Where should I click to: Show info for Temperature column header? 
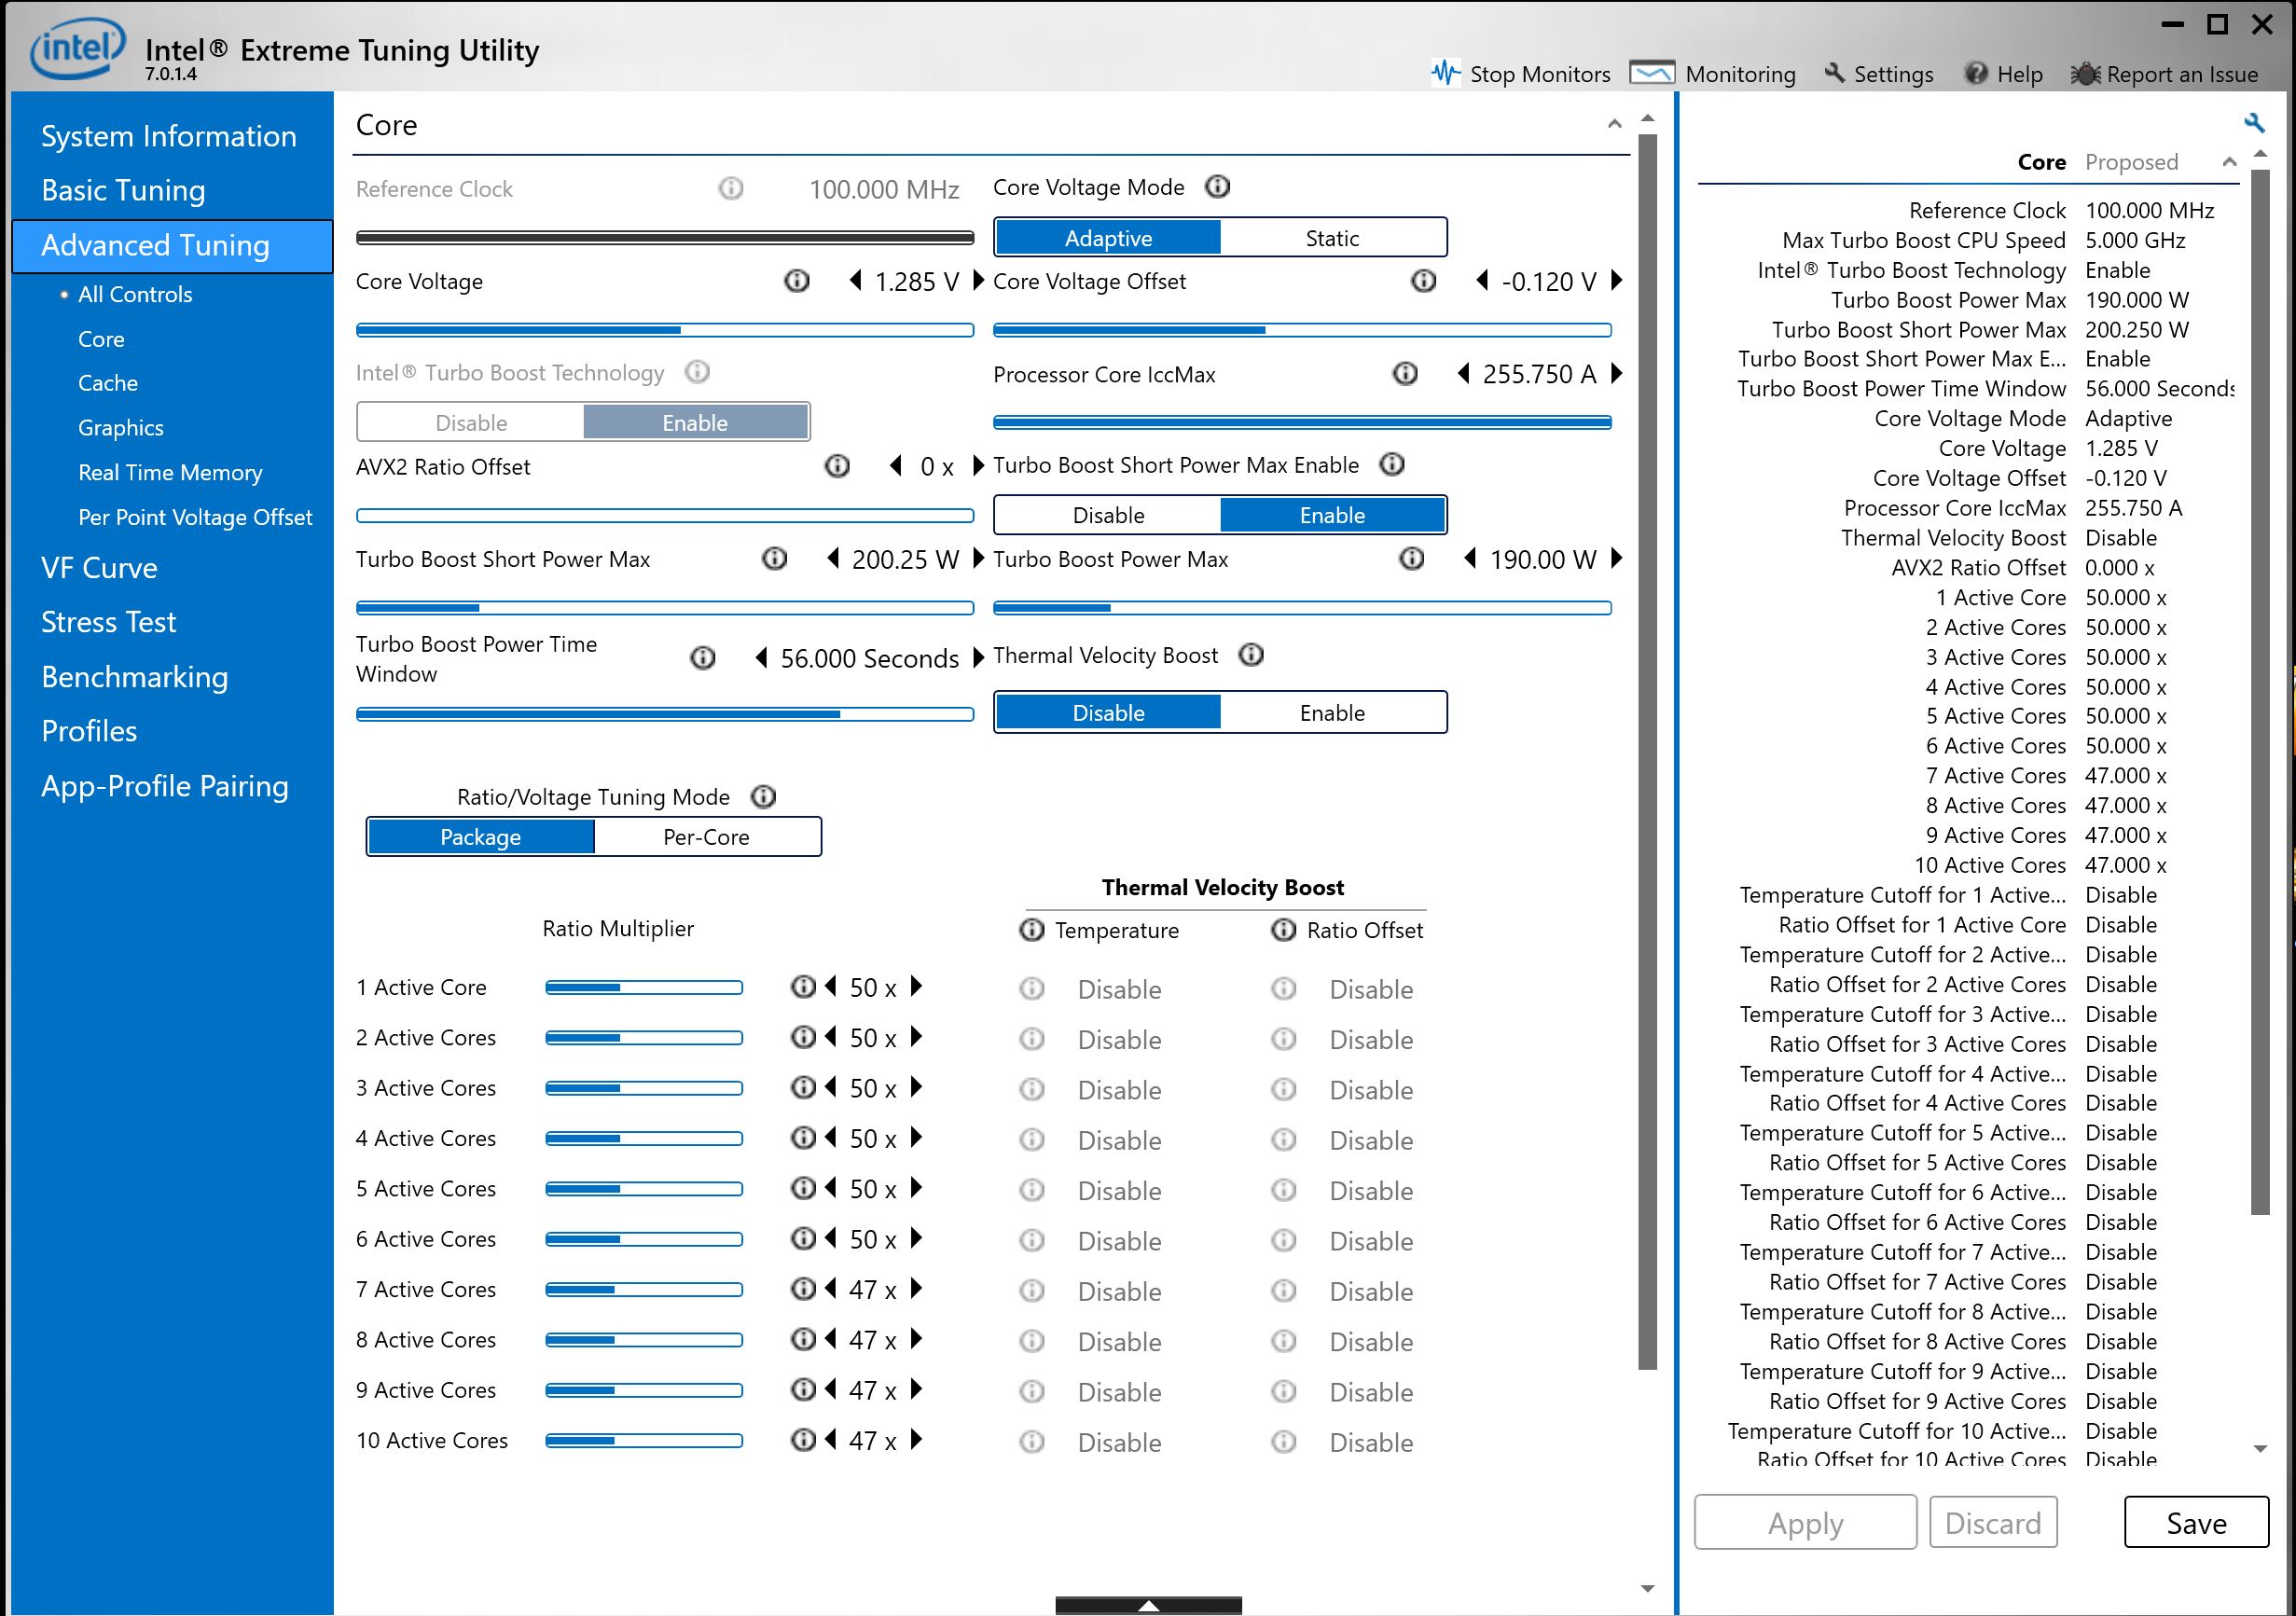pyautogui.click(x=1032, y=930)
